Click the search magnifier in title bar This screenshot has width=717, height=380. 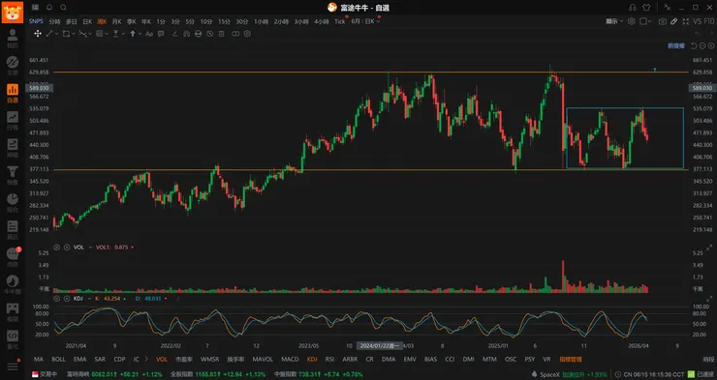click(64, 8)
